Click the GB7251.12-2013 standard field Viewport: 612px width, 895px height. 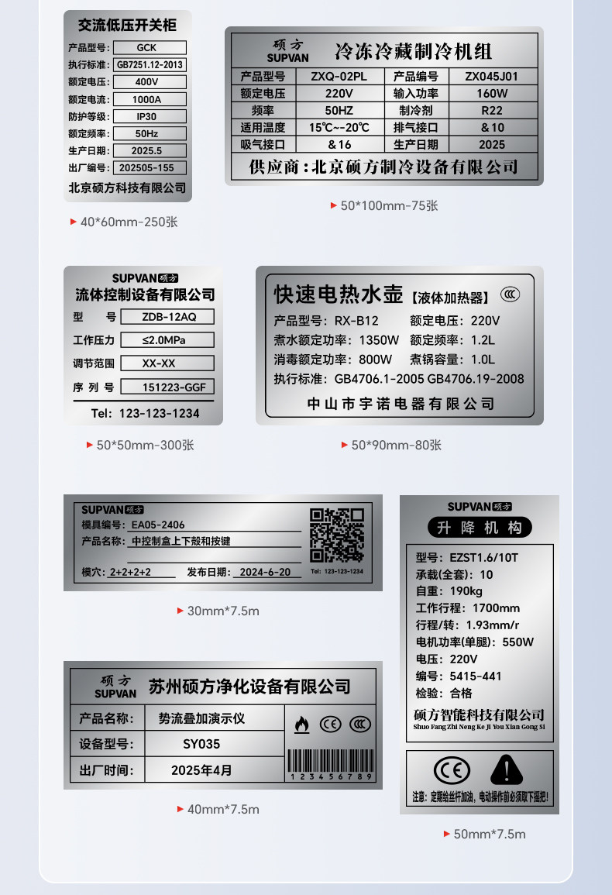tap(150, 64)
